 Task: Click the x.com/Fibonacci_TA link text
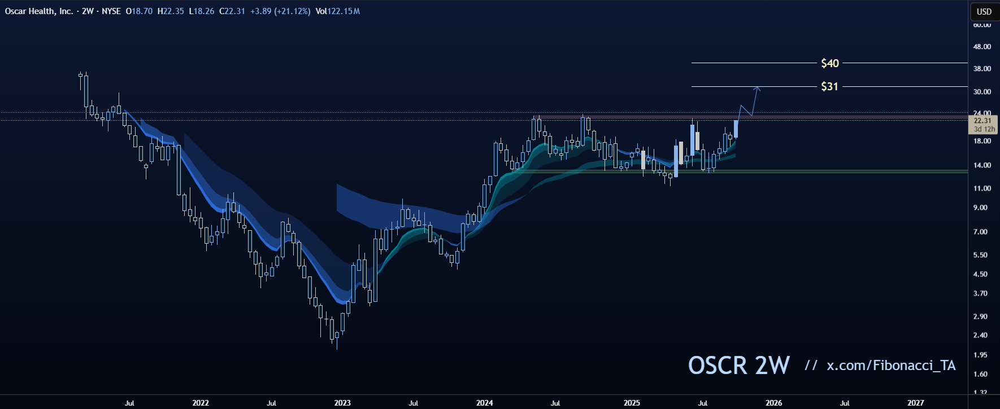tap(891, 366)
